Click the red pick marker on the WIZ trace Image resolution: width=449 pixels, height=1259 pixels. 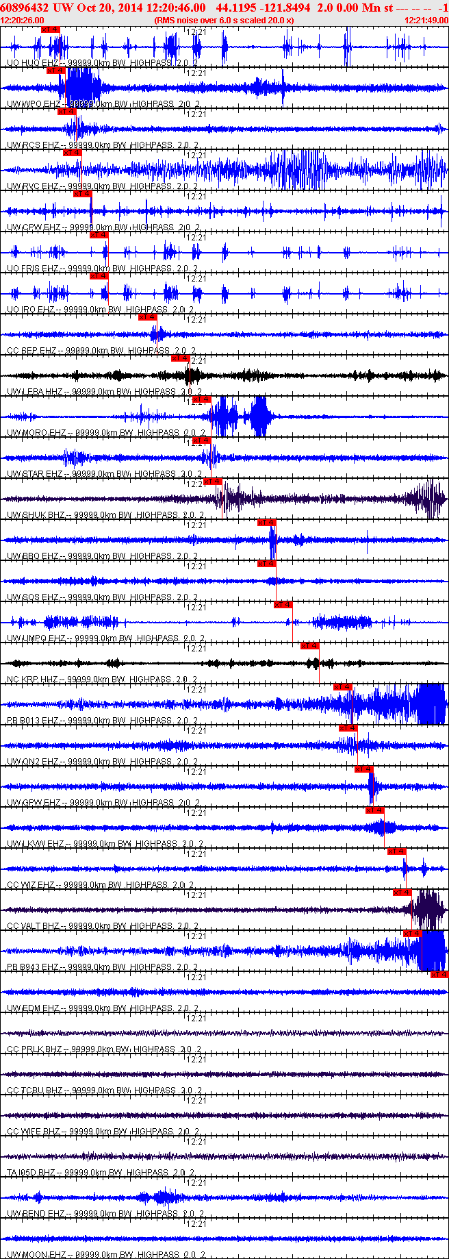tap(397, 851)
